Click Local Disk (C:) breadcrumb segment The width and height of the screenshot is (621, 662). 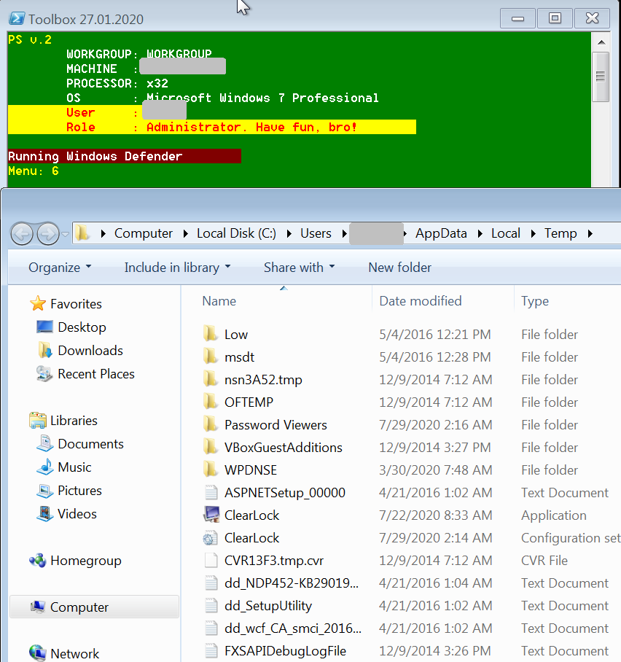(236, 233)
